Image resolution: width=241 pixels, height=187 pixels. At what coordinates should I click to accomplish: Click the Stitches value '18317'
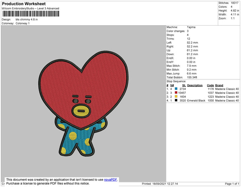235,3
